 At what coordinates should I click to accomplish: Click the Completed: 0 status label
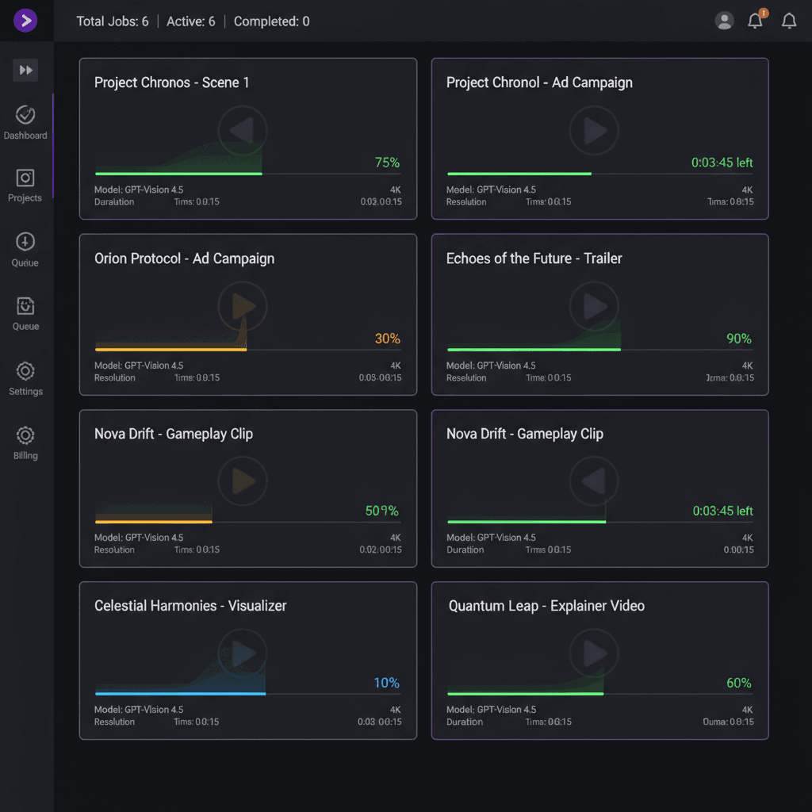click(x=271, y=21)
